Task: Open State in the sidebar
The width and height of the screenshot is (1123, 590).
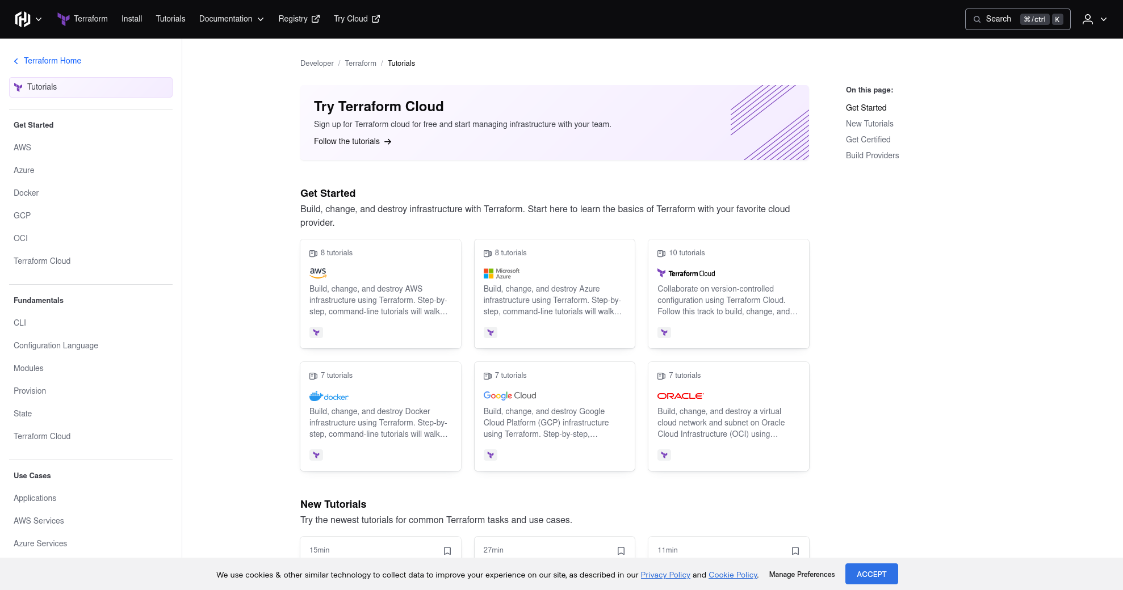Action: click(23, 414)
